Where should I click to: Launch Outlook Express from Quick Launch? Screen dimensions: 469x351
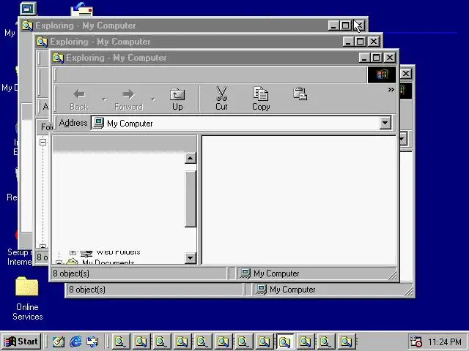coord(92,341)
